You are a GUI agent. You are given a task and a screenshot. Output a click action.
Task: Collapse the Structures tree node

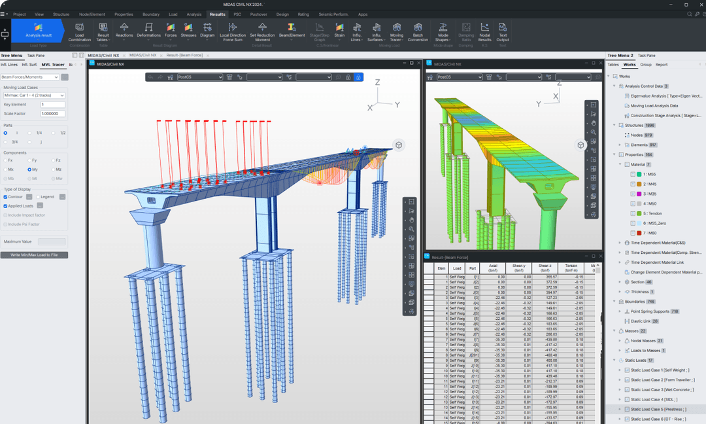[x=614, y=125]
